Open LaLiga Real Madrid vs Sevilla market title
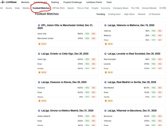Screen dimensions: 166x126 coord(132,82)
